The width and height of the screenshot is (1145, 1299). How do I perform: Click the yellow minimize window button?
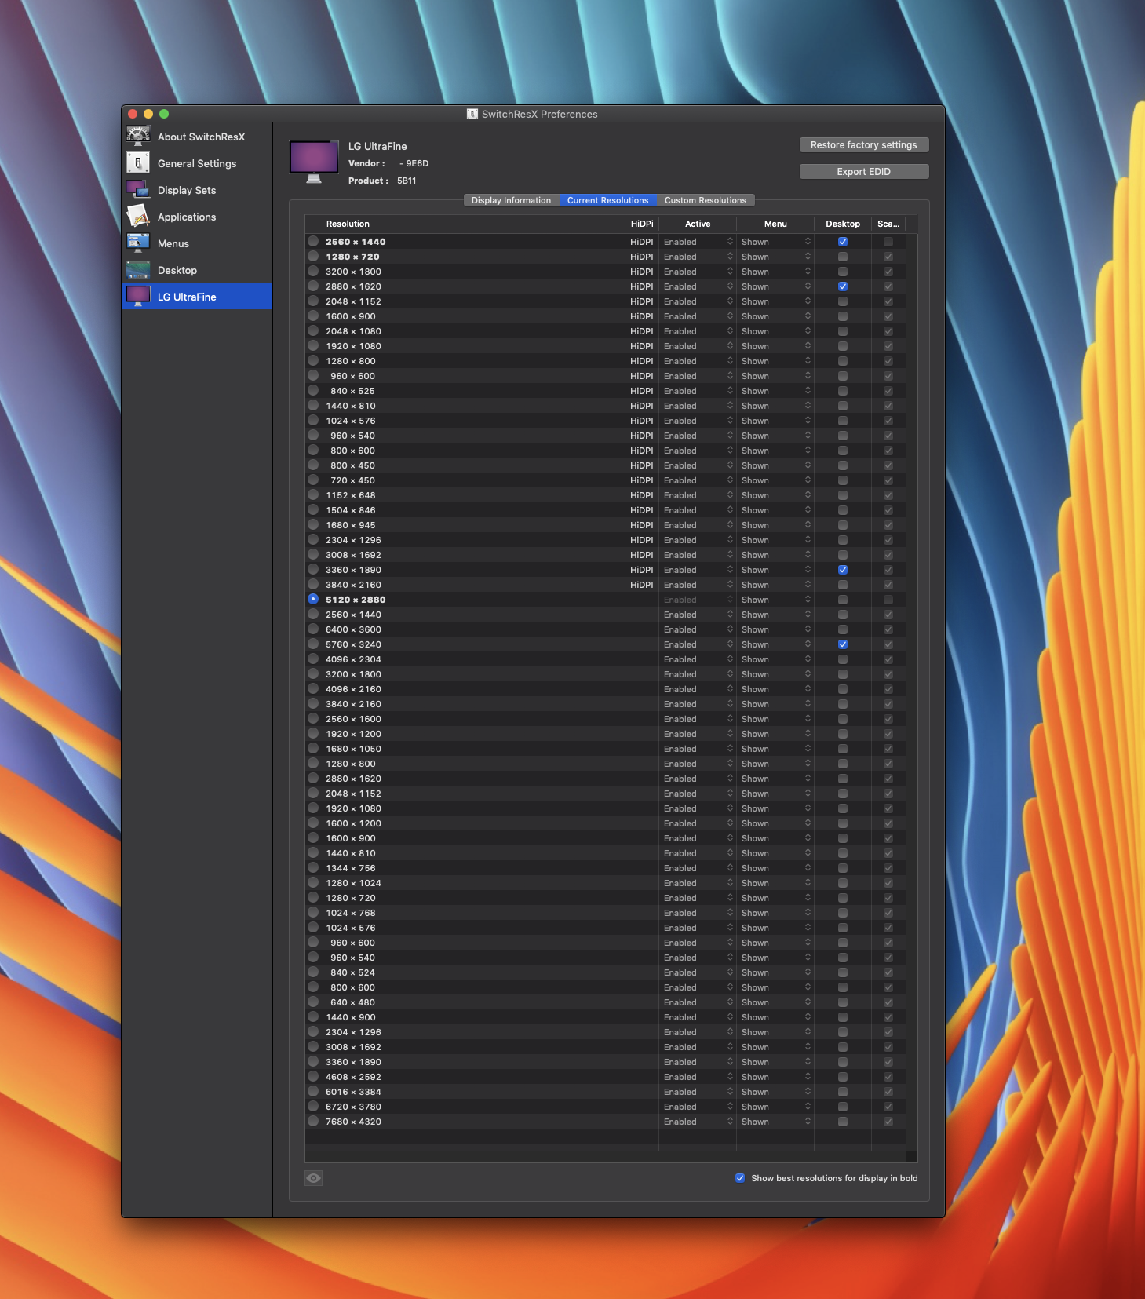(148, 114)
